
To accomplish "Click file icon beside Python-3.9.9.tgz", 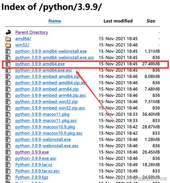I will (8, 177).
